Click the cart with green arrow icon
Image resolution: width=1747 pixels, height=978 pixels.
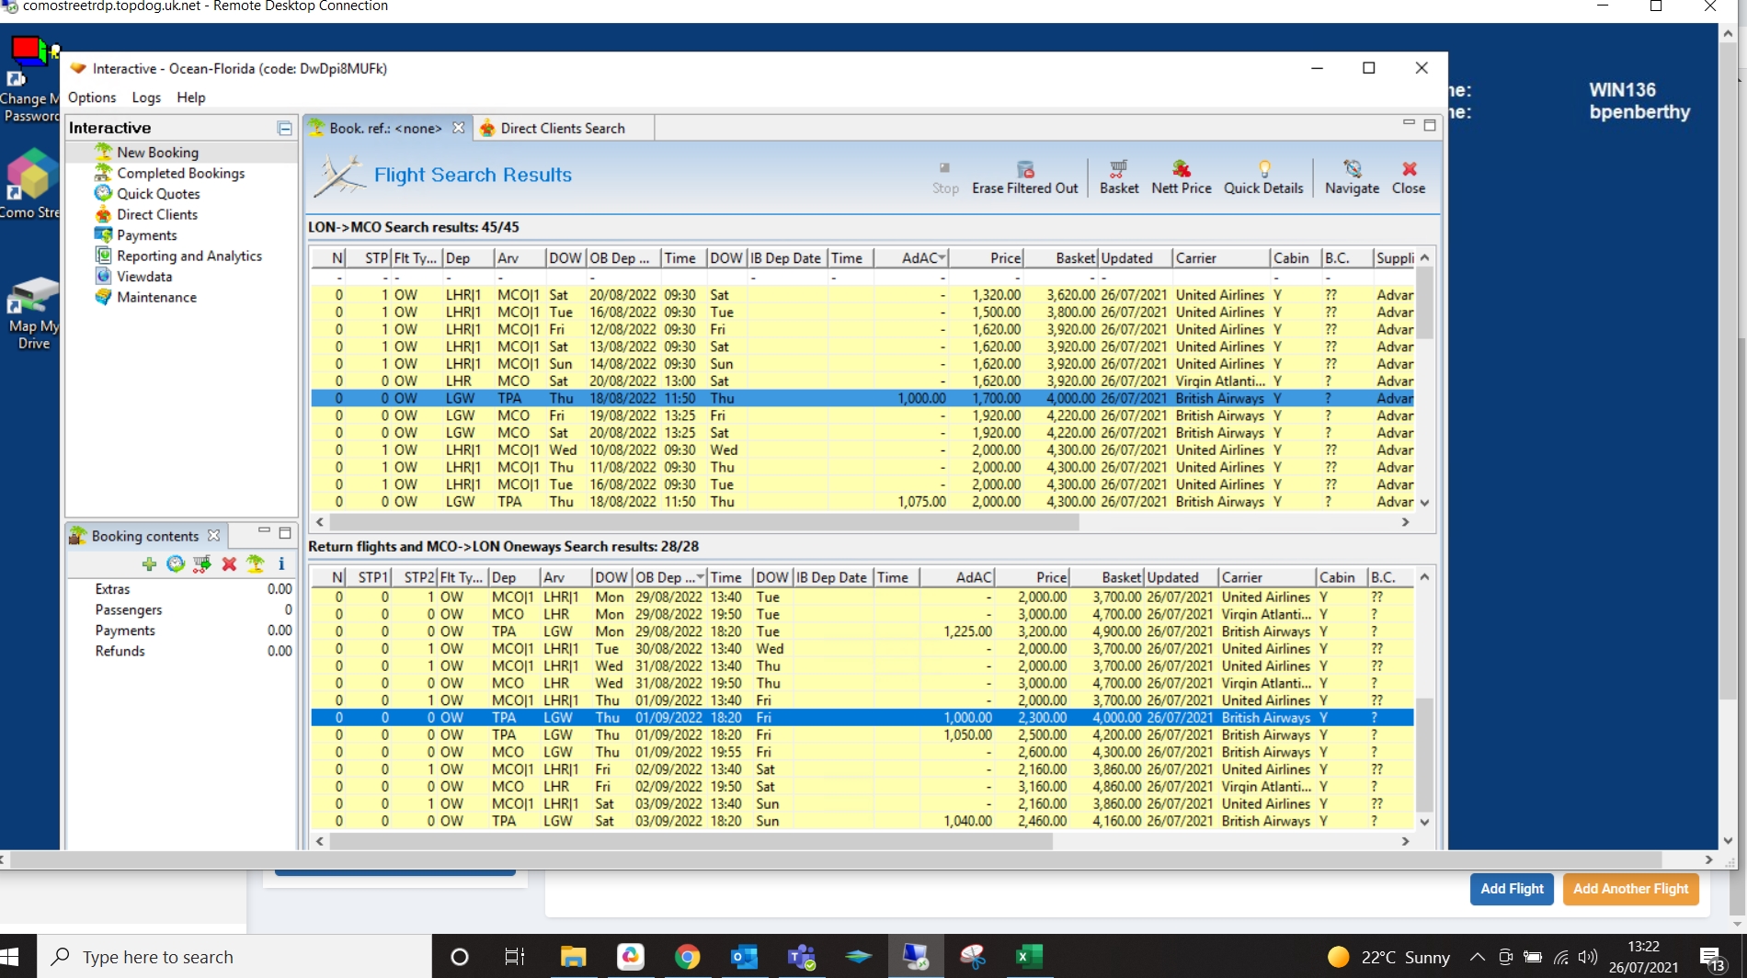[x=202, y=563]
